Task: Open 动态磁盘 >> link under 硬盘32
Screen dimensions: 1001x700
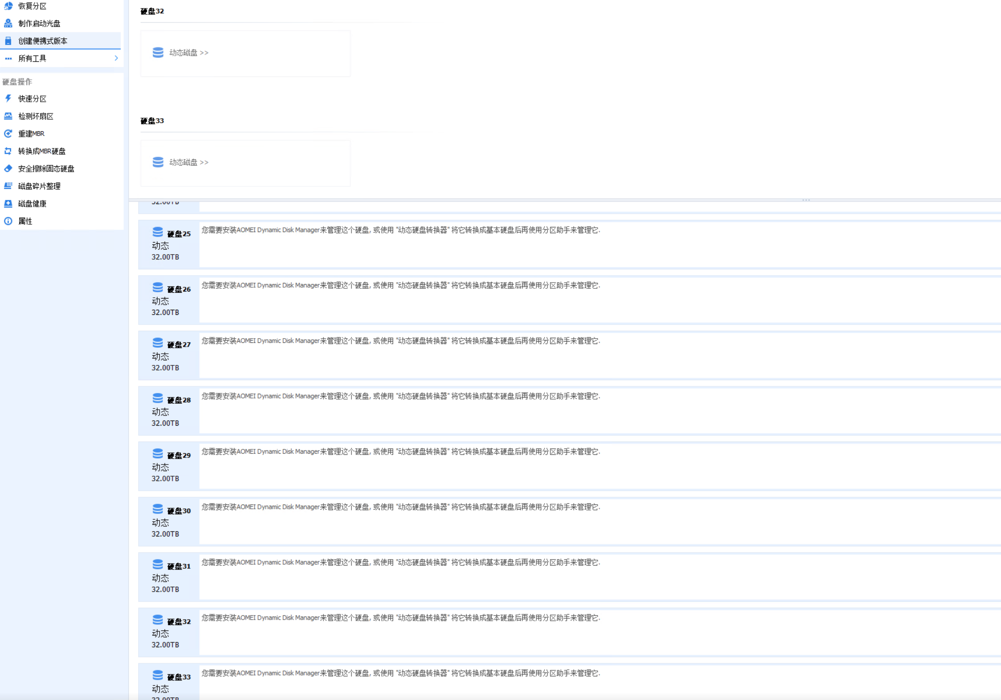Action: tap(188, 53)
